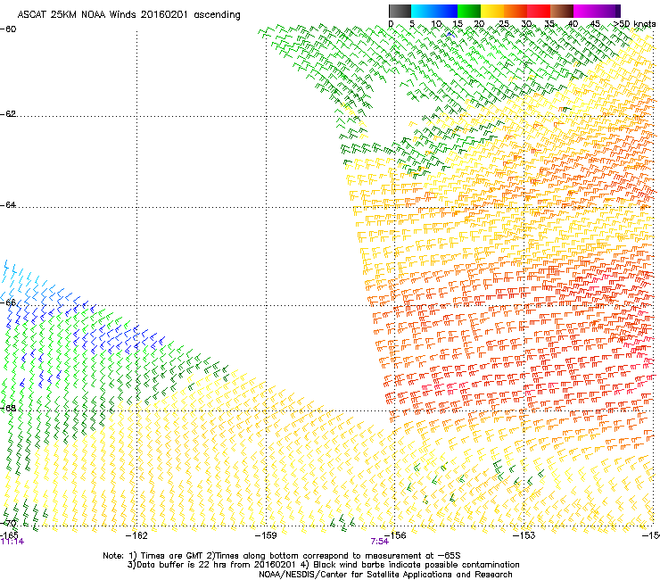Click the -153 longitude axis label
The image size is (660, 580).
(524, 535)
